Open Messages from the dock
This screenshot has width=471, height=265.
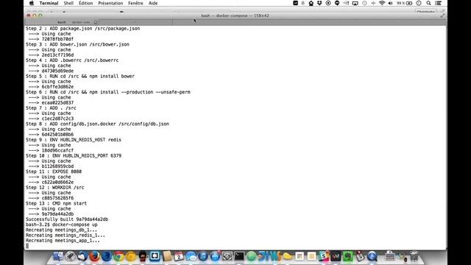click(x=191, y=256)
